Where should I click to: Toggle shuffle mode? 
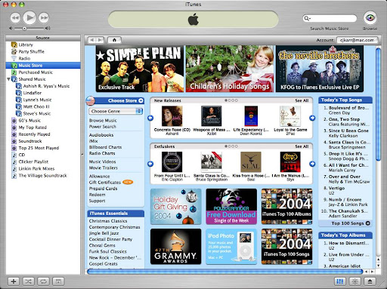click(x=28, y=281)
